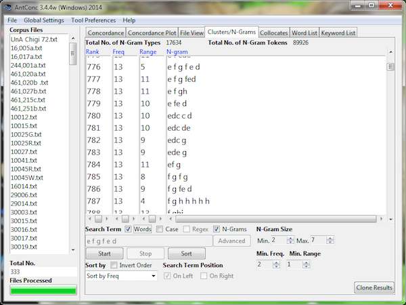Select 10025G.txt corpus file
406x305 pixels.
26,134
